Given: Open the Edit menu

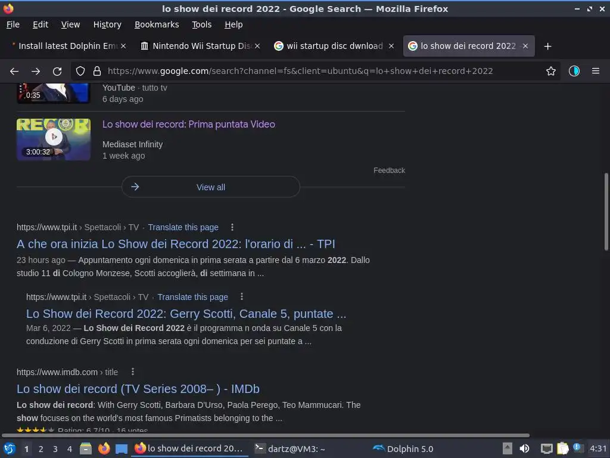Looking at the screenshot, I should (41, 24).
